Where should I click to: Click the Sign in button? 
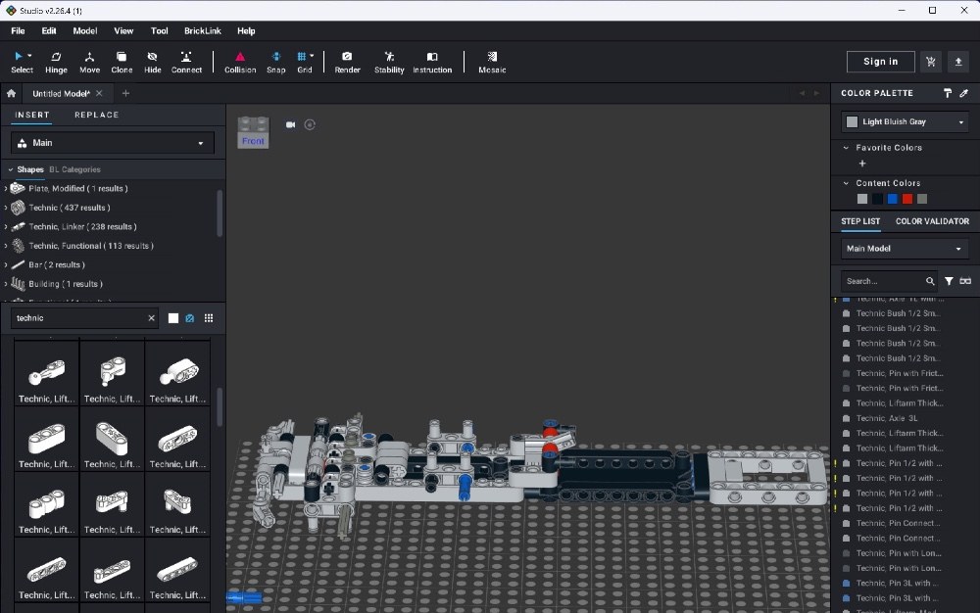[881, 61]
